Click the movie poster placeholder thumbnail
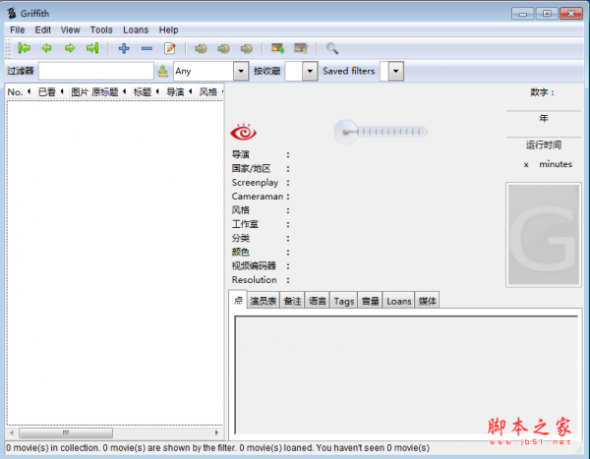The height and width of the screenshot is (459, 590). click(544, 234)
